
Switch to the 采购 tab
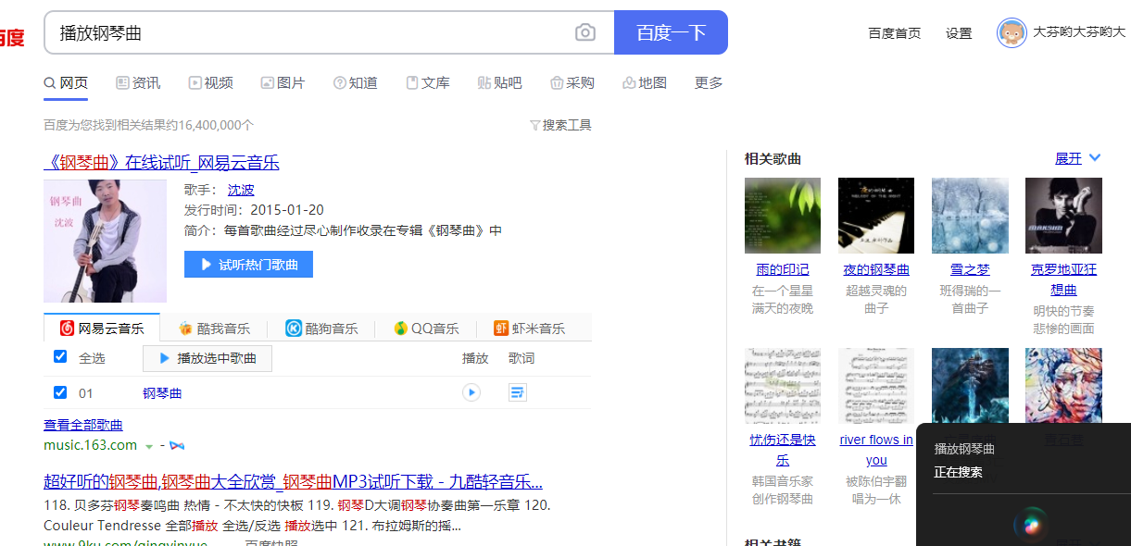click(572, 83)
